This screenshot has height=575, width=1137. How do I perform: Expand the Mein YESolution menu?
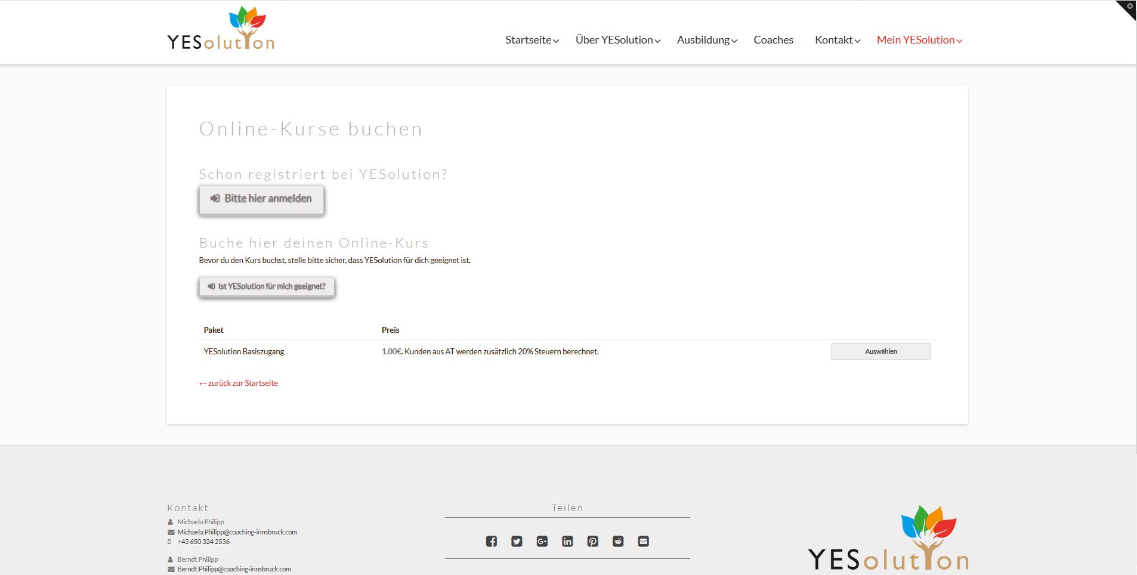coord(919,40)
